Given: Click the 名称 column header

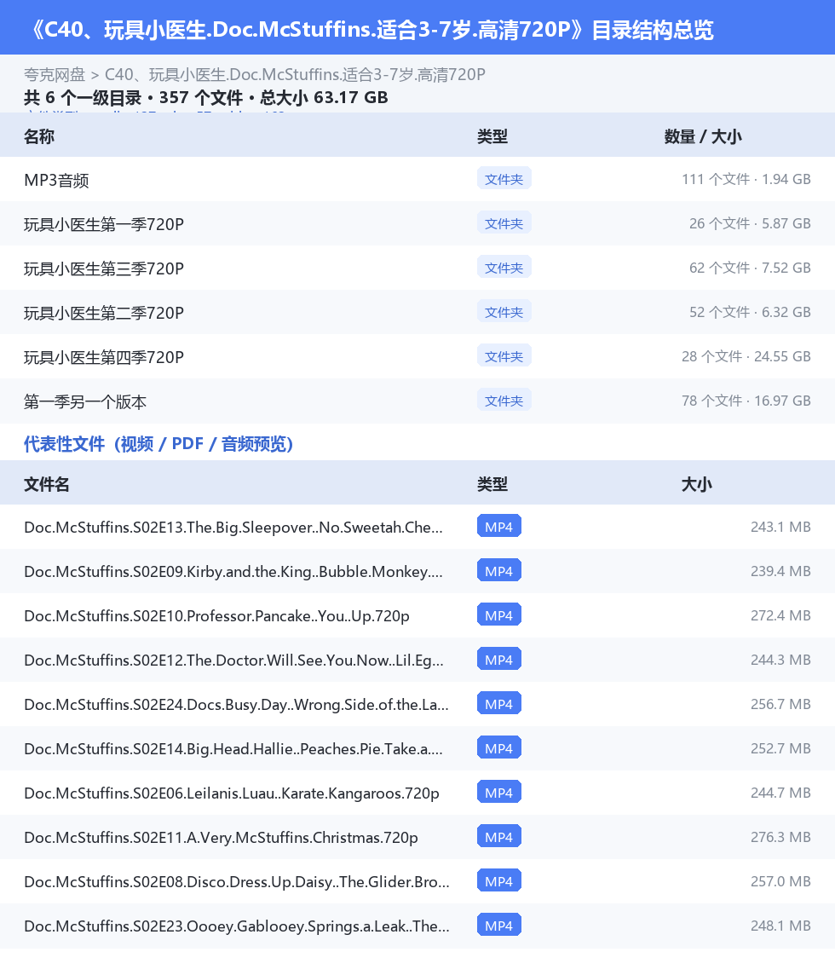Looking at the screenshot, I should 39,136.
